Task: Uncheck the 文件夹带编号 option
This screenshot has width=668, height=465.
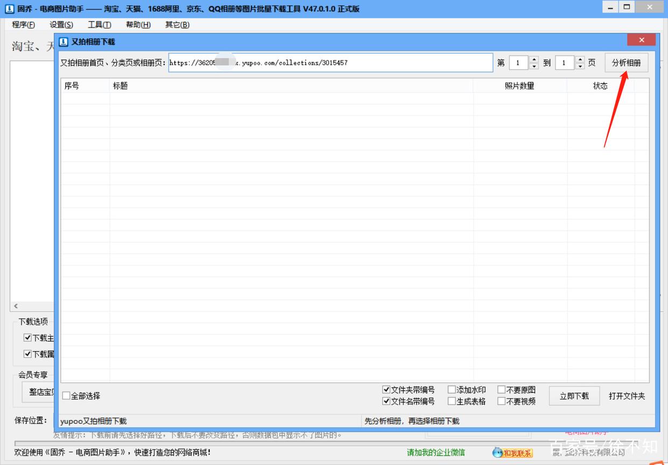Action: tap(386, 389)
